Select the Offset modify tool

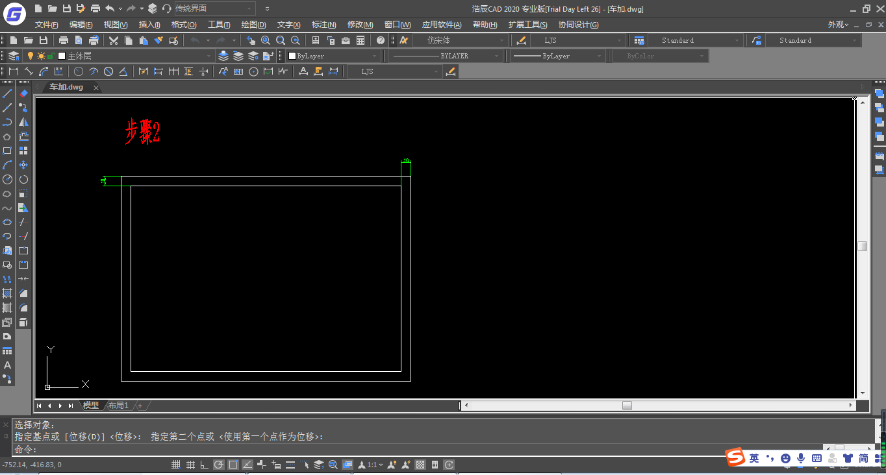click(23, 136)
